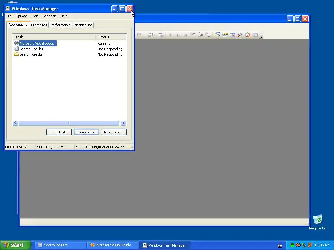The width and height of the screenshot is (334, 250).
Task: Click orange magnifier tray icon
Action: click(310, 245)
